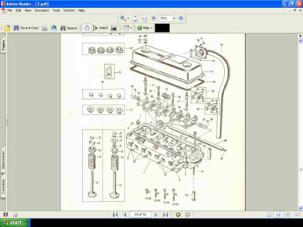This screenshot has width=303, height=227.
Task: Open the Tools menu
Action: (x=56, y=11)
